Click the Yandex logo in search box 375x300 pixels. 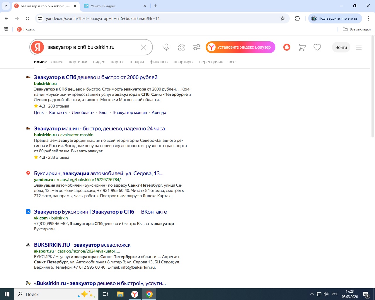(37, 47)
